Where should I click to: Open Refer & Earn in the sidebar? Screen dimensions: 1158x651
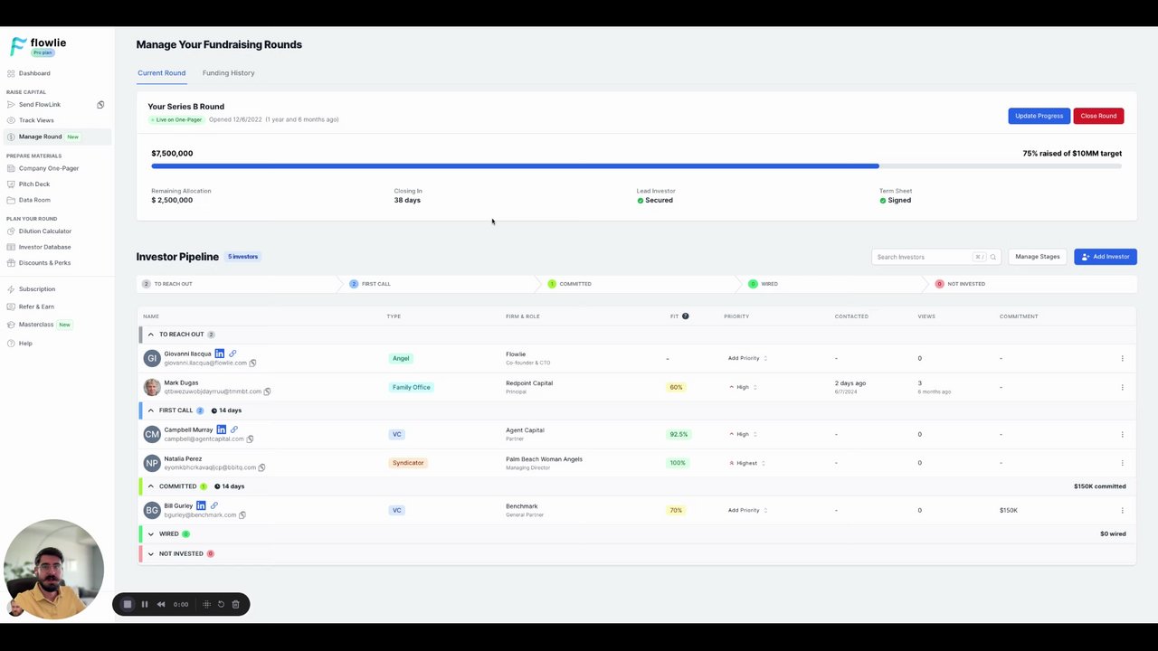coord(36,307)
